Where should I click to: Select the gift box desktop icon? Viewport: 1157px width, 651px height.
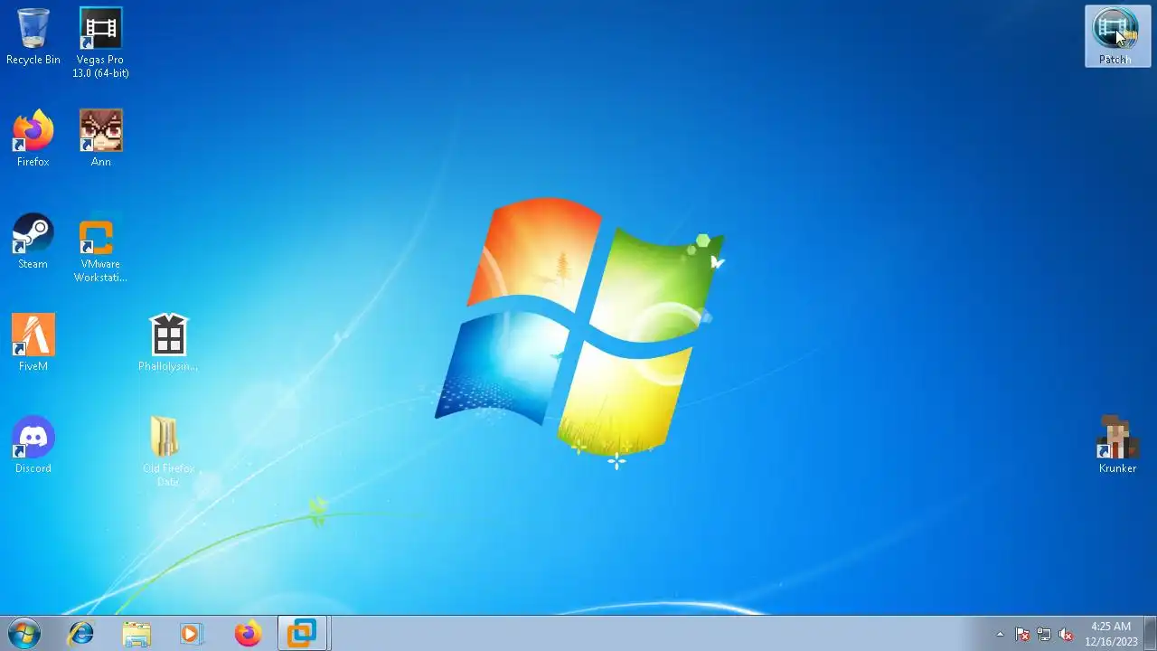coord(168,344)
